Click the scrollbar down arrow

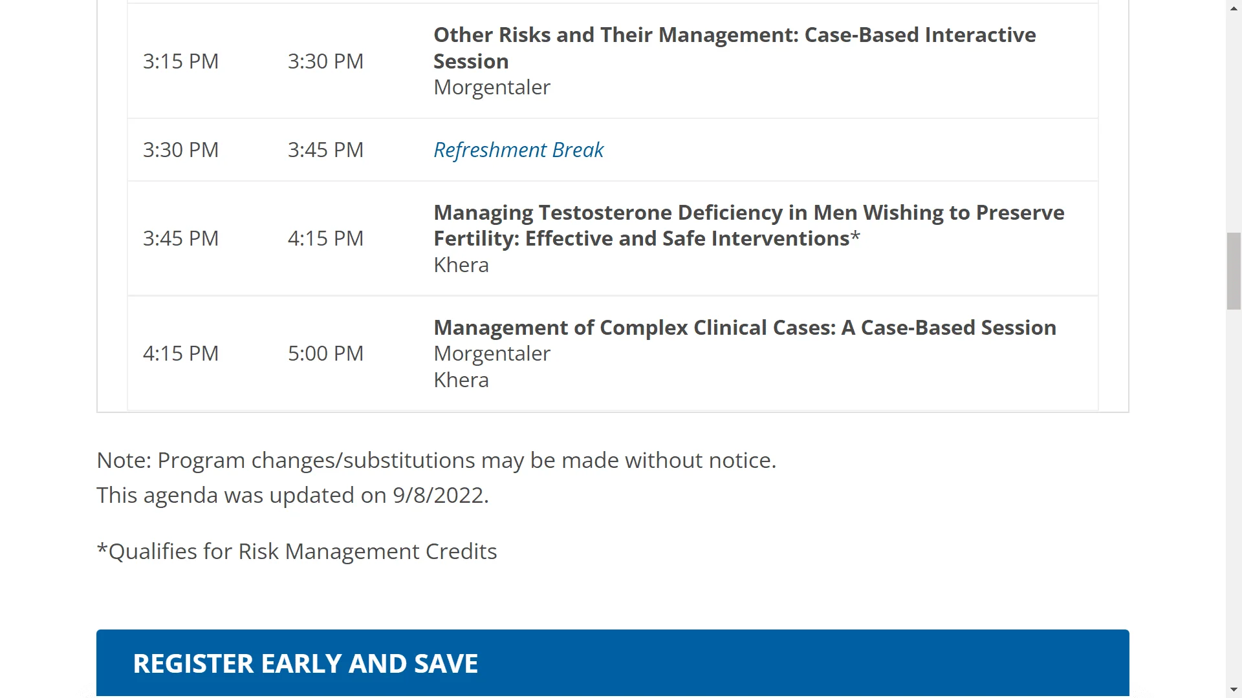(x=1234, y=690)
